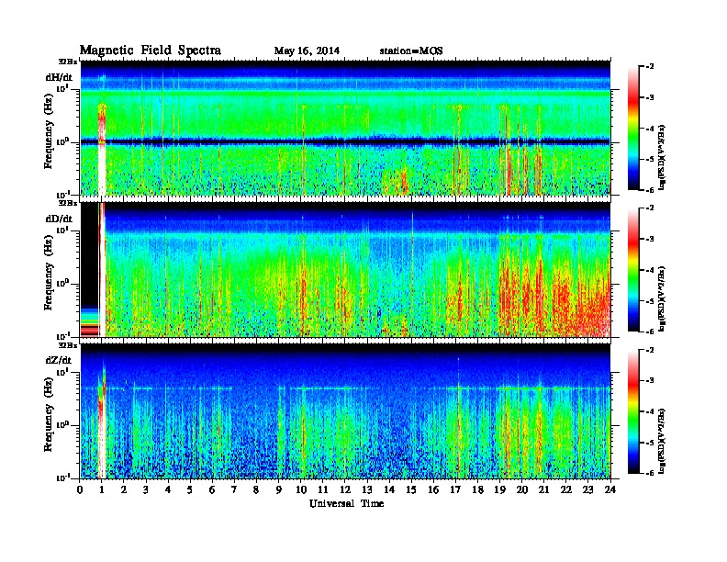Click the "16" hour tick label

pyautogui.click(x=433, y=489)
